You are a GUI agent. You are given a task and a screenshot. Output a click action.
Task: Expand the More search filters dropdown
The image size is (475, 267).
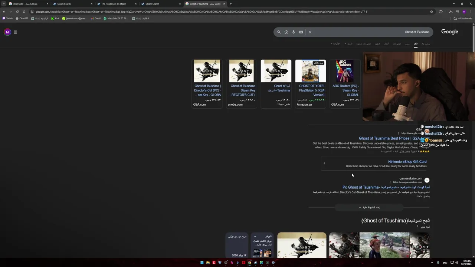tap(349, 44)
